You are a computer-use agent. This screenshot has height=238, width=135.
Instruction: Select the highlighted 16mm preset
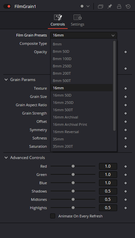click(x=82, y=88)
